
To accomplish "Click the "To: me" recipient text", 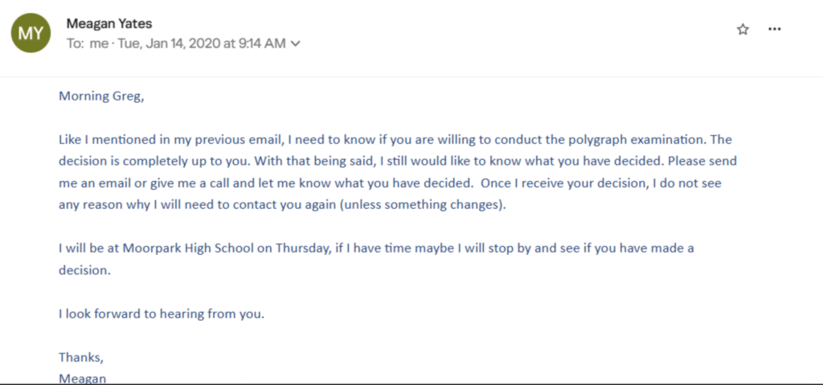I will tap(87, 43).
